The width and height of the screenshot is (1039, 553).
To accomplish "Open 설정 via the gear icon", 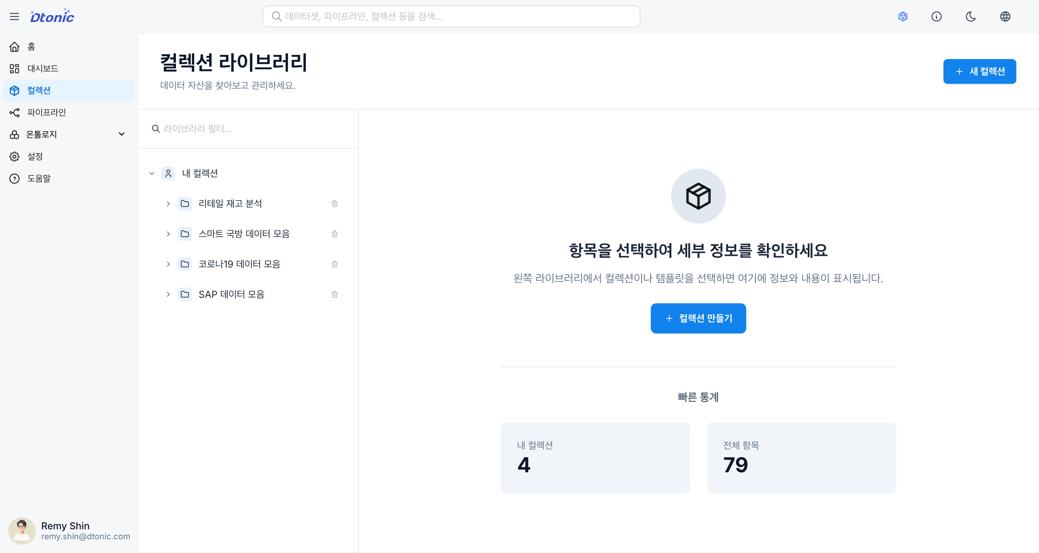I will (35, 157).
